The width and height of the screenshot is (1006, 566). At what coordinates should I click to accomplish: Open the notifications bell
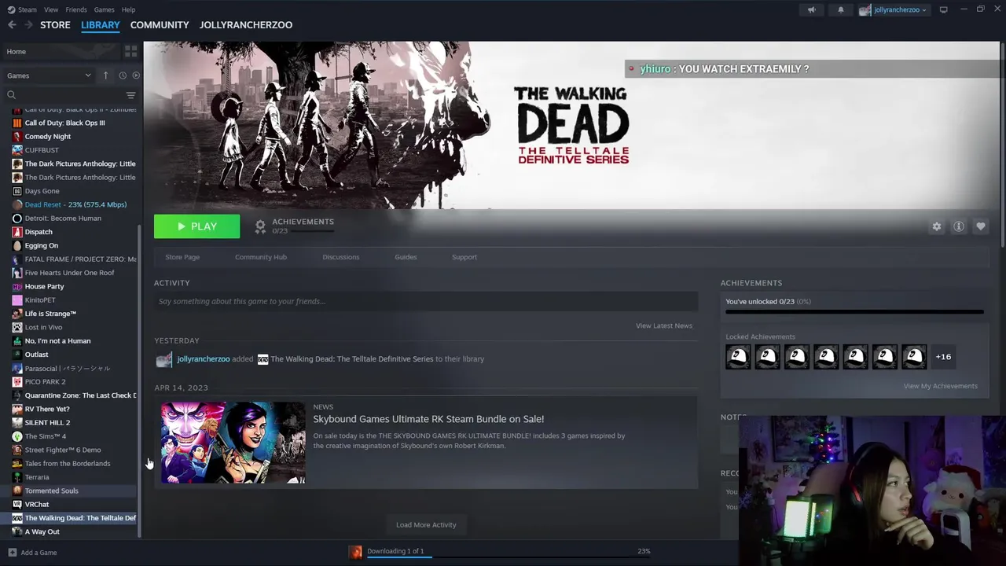[x=840, y=9]
